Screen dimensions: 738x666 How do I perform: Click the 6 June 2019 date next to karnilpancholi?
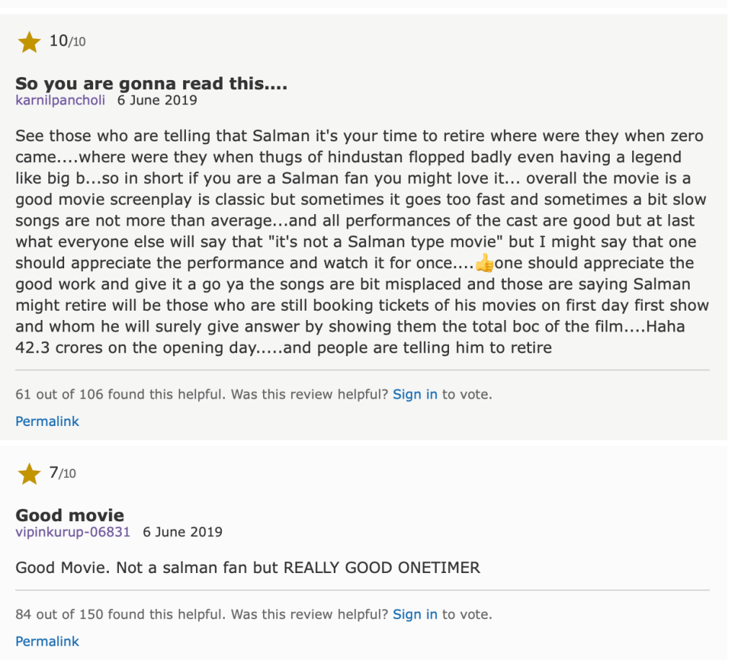click(x=157, y=100)
